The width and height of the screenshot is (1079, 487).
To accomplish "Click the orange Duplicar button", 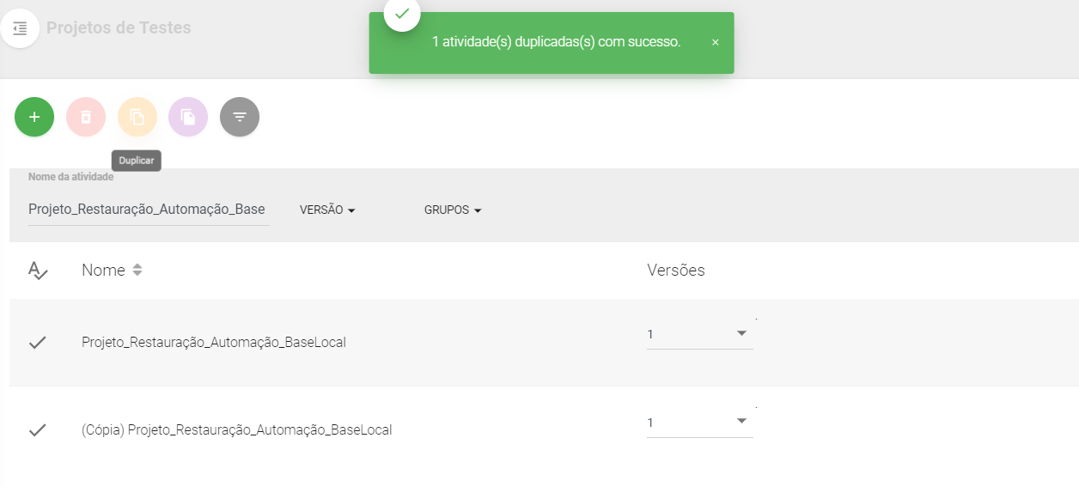I will 137,117.
